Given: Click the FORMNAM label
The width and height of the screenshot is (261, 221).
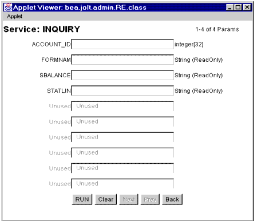Looking at the screenshot, I should pyautogui.click(x=56, y=60).
